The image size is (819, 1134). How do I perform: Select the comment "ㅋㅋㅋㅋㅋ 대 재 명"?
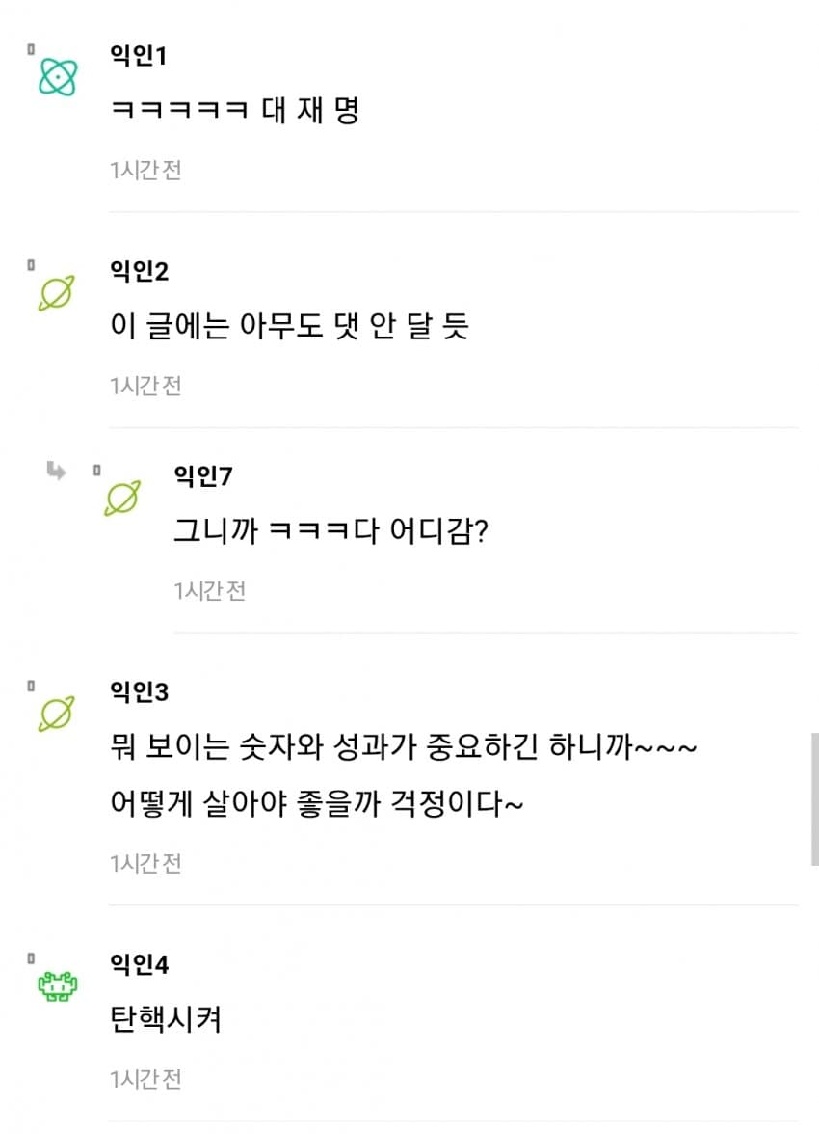pyautogui.click(x=235, y=111)
